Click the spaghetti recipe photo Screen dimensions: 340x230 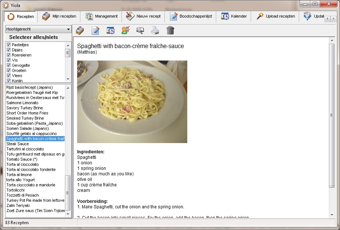click(x=132, y=102)
